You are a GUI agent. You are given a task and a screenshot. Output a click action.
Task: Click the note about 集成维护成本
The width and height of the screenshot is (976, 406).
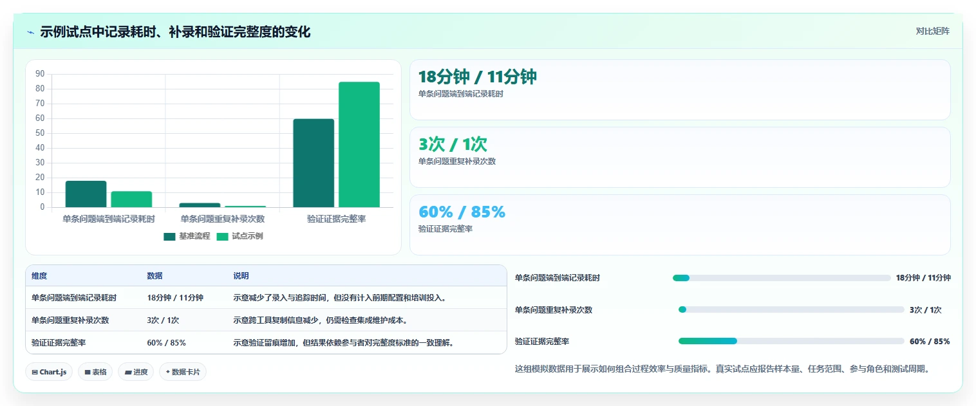coord(320,320)
